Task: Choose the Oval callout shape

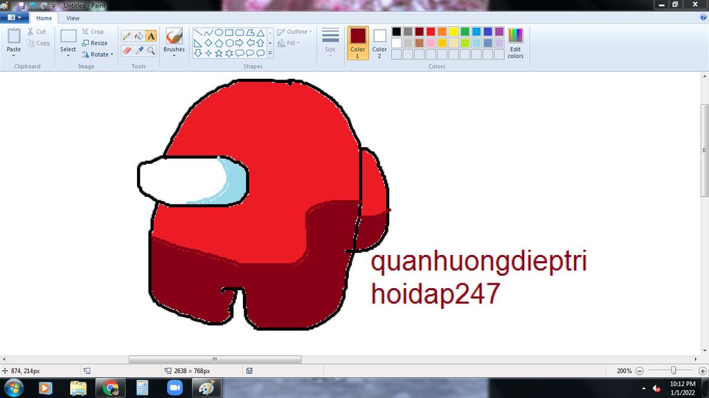Action: [x=249, y=53]
